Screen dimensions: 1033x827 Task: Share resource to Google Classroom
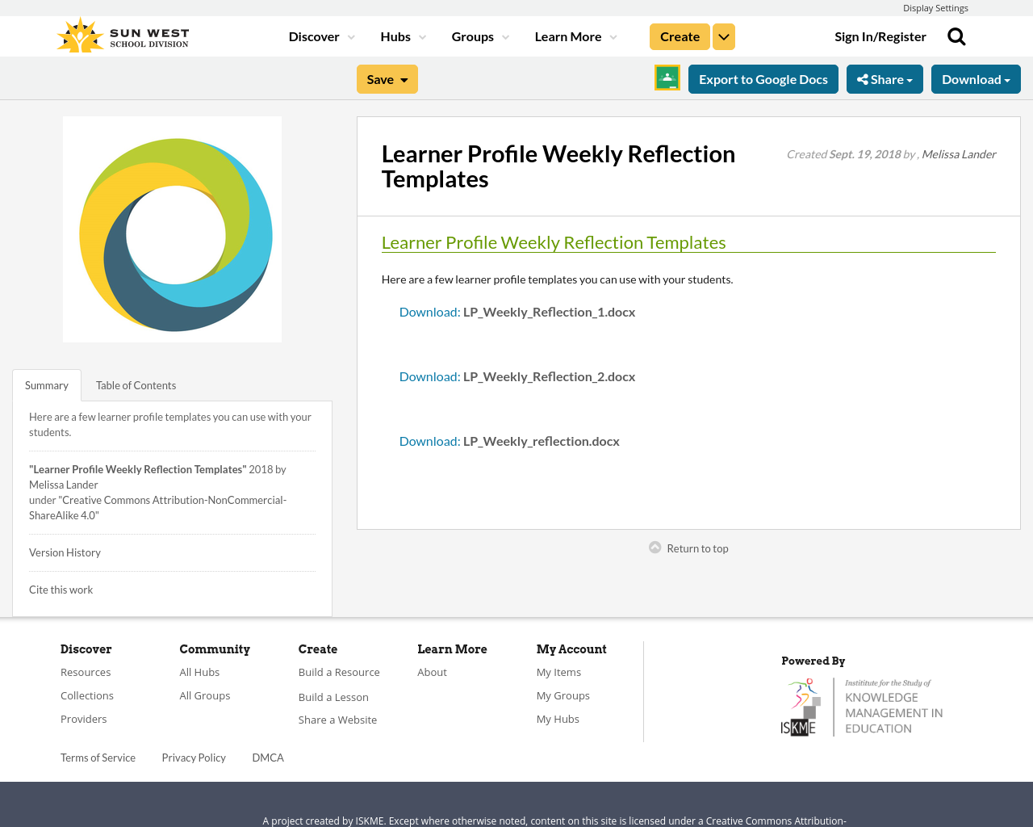click(667, 77)
